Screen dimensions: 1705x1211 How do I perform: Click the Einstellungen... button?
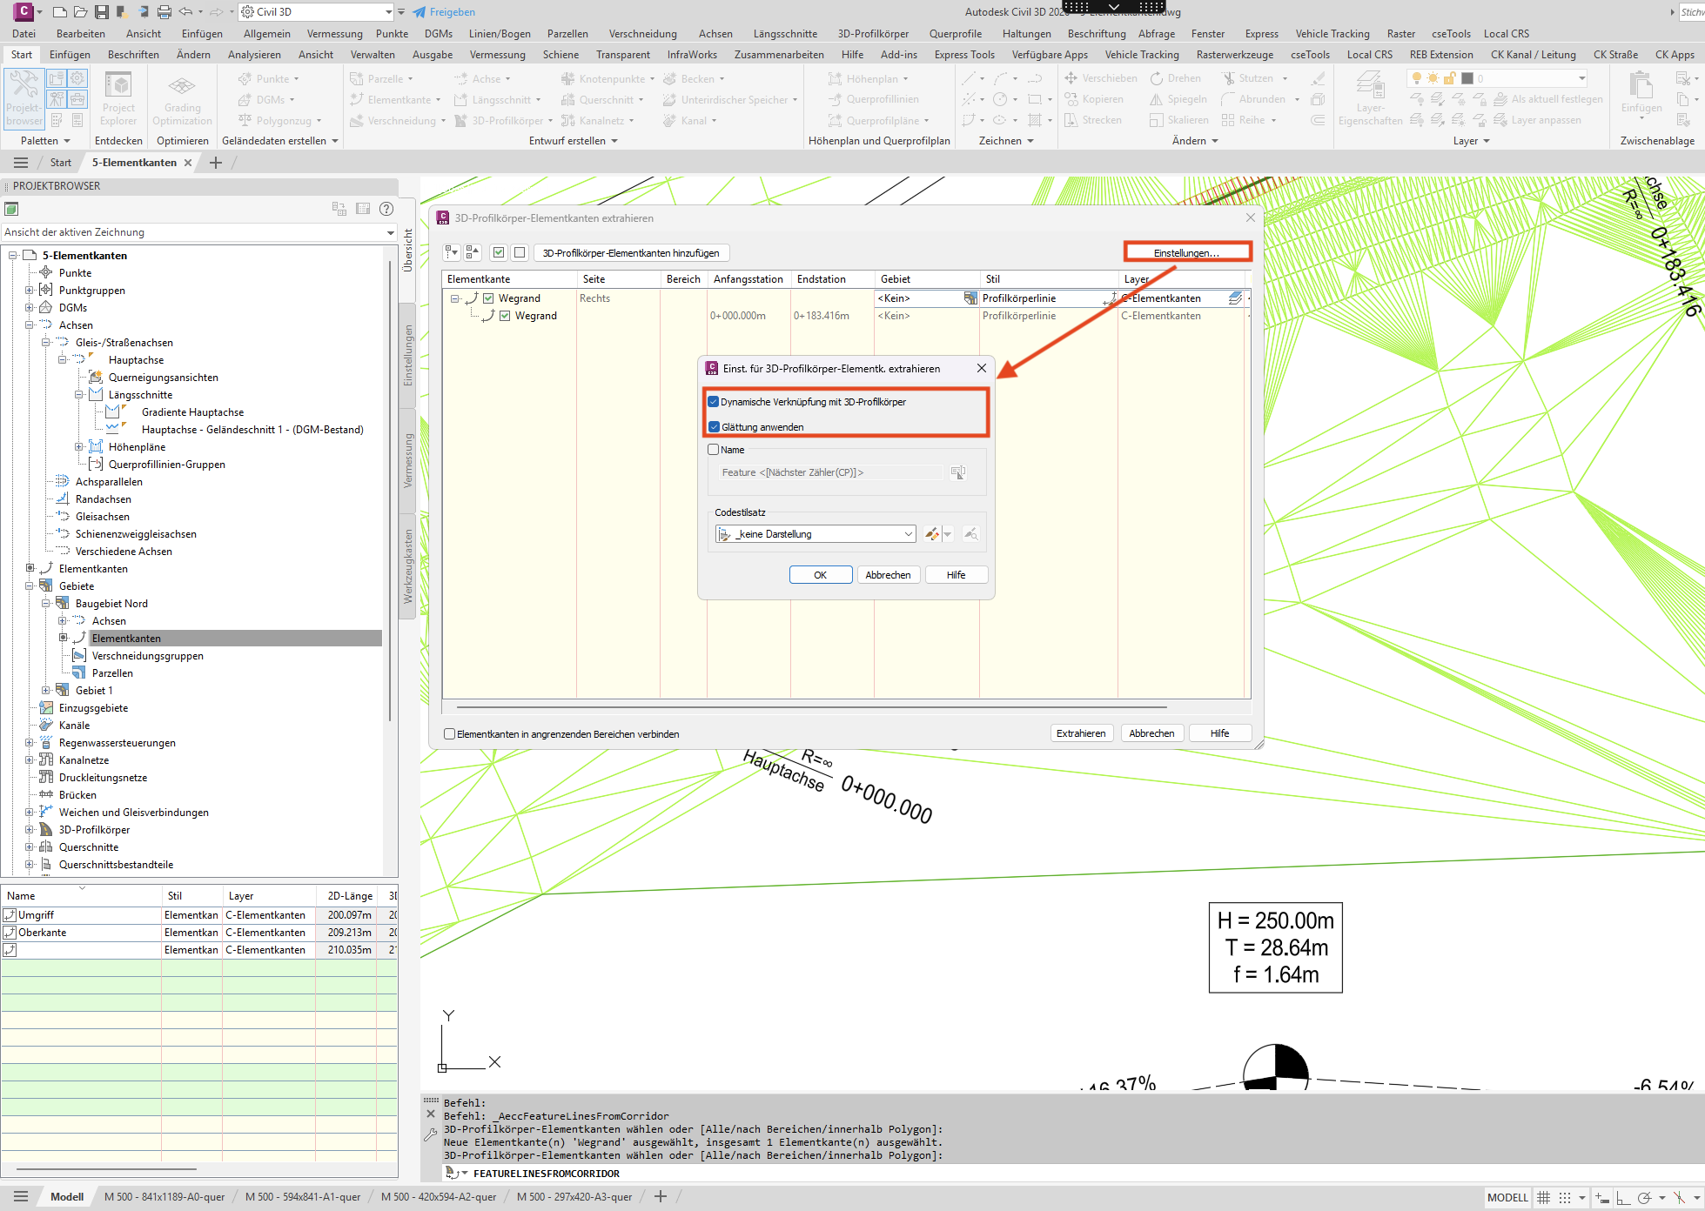point(1186,253)
